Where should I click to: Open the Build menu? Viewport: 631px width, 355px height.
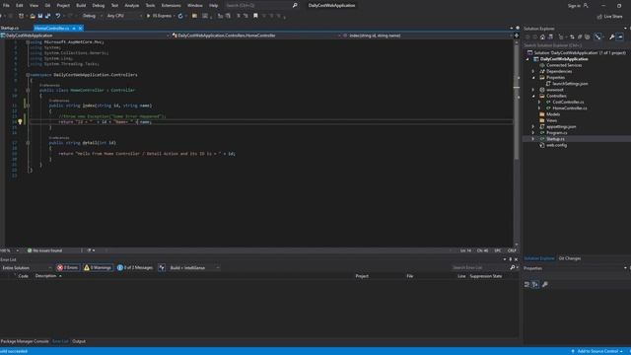pyautogui.click(x=81, y=6)
